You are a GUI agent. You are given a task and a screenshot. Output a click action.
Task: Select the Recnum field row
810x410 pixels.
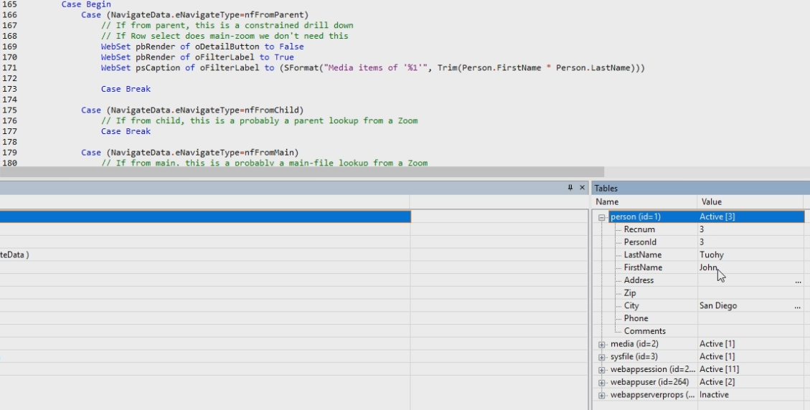point(639,229)
